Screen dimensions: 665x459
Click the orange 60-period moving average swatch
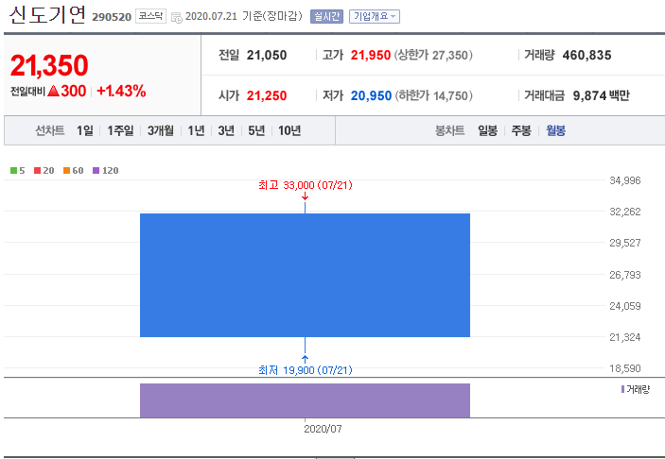(66, 171)
